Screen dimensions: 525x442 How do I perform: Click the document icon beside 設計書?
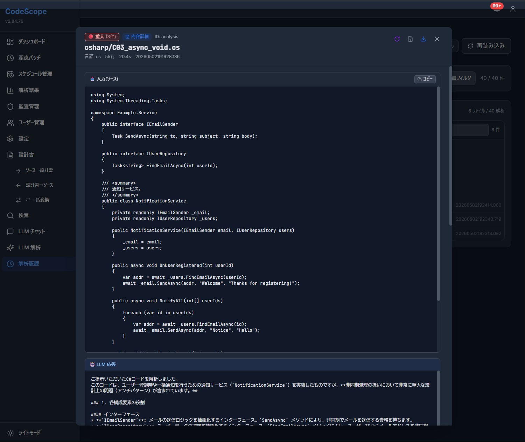(10, 155)
